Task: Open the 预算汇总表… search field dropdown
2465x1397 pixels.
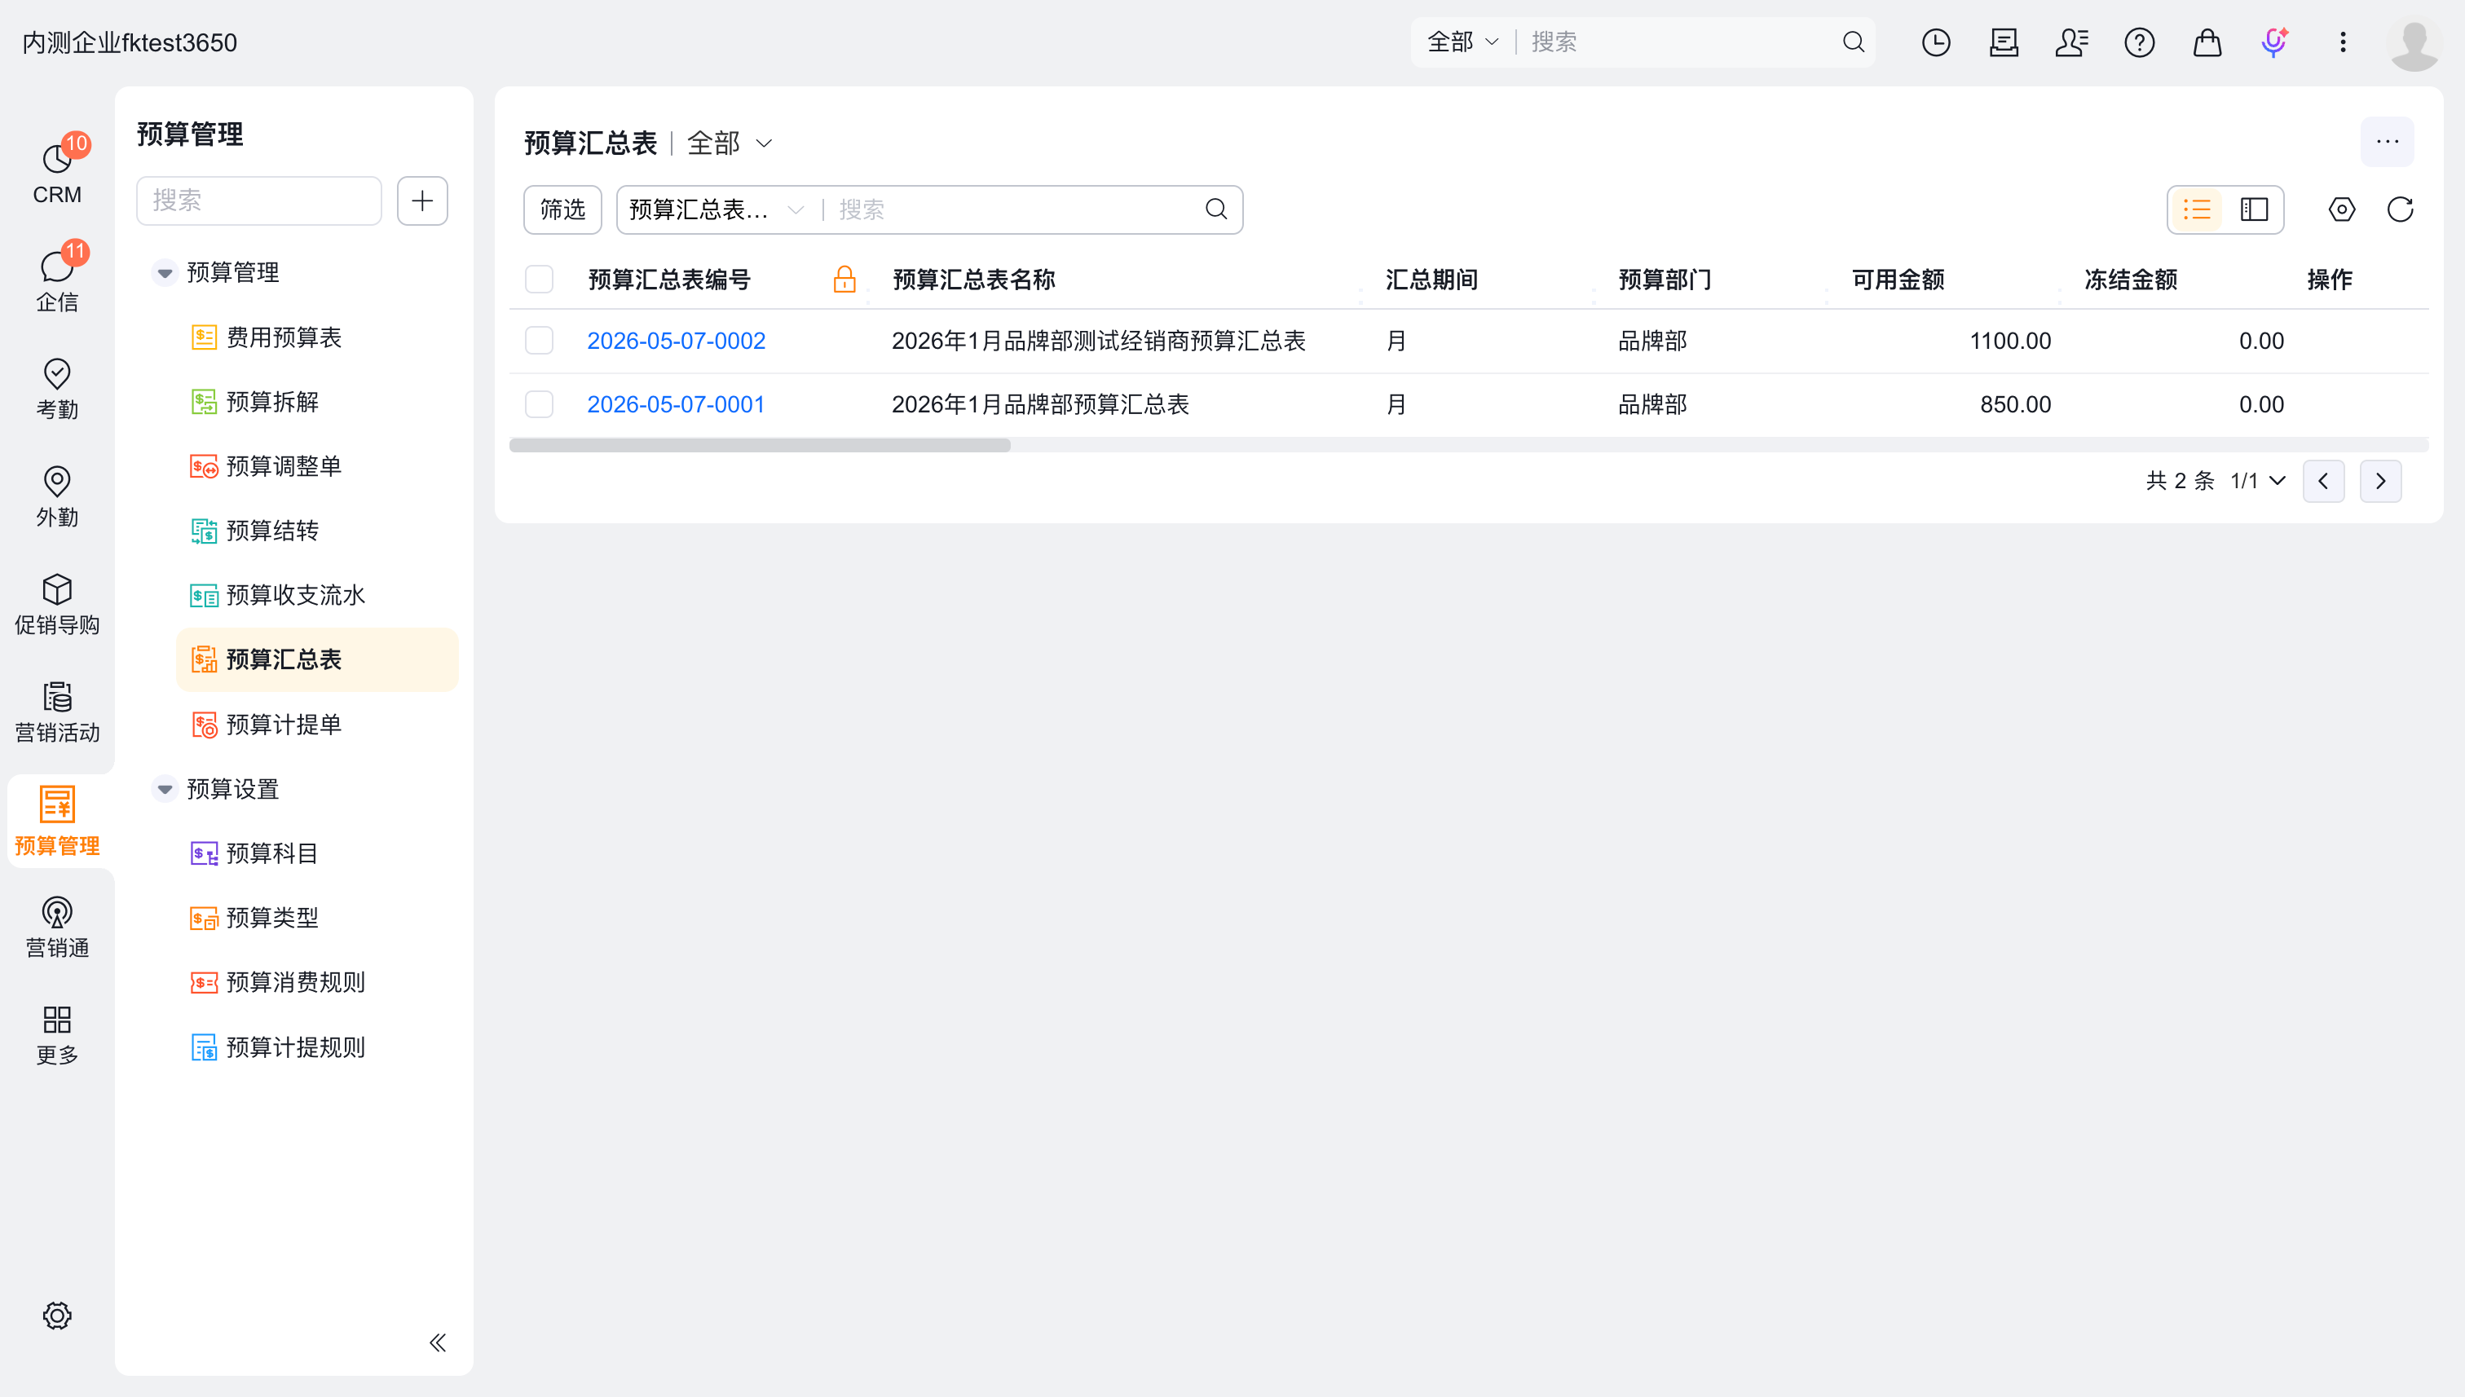Action: click(716, 209)
